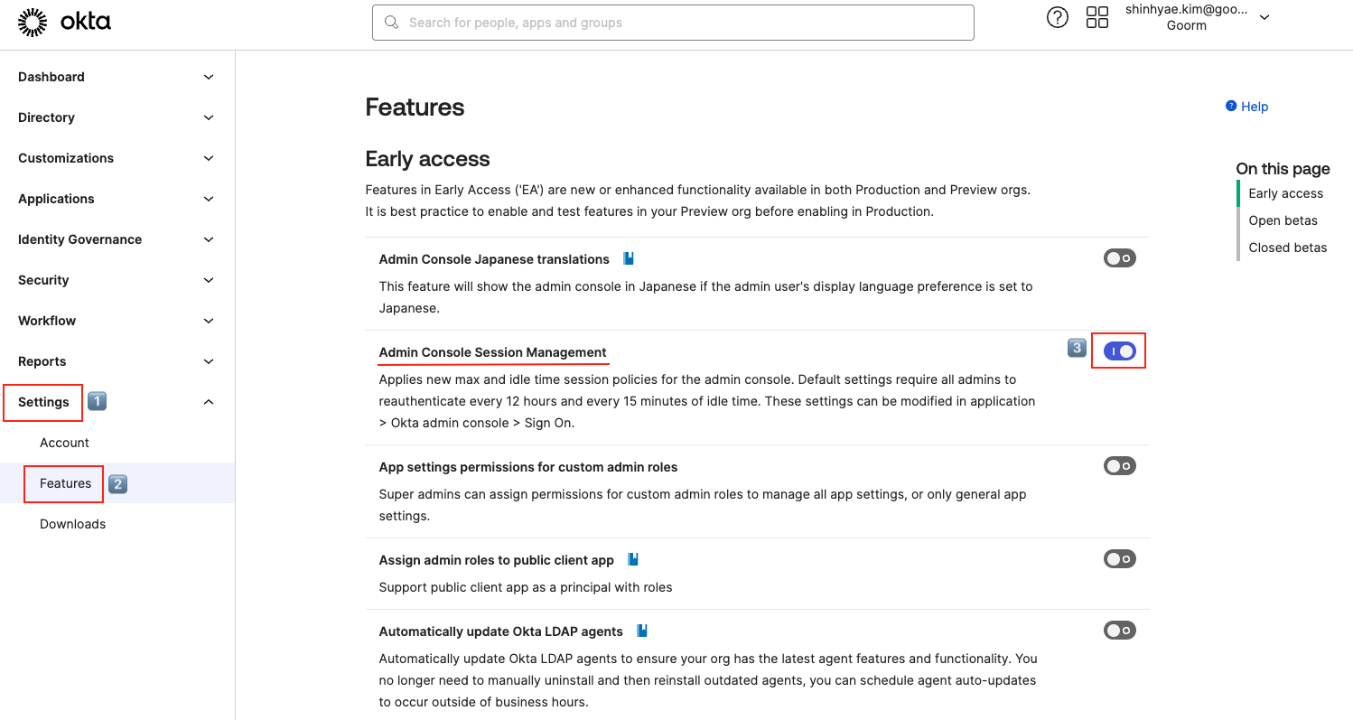The height and width of the screenshot is (720, 1353).
Task: Expand the Dashboard sidebar section
Action: click(209, 77)
